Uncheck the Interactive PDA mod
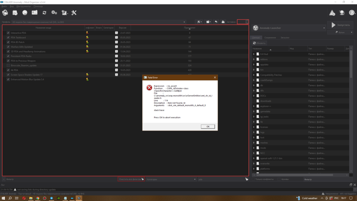 pos(8,33)
